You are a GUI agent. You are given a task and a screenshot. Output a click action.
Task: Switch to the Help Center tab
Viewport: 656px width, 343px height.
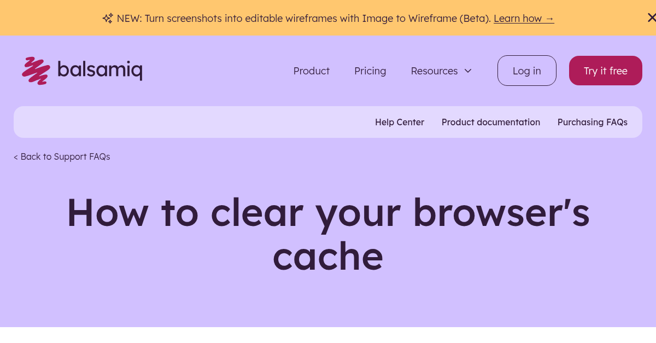(400, 122)
